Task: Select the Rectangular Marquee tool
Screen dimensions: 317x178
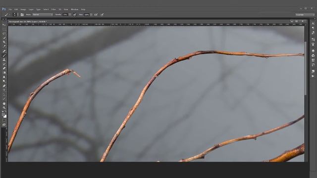Action: click(x=4, y=29)
